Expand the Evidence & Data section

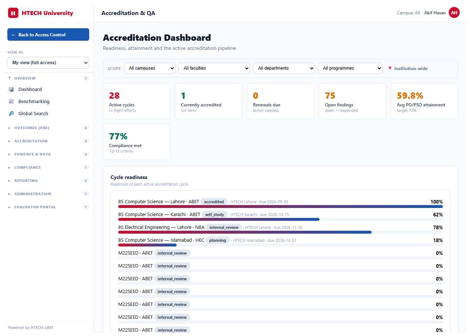pos(48,154)
